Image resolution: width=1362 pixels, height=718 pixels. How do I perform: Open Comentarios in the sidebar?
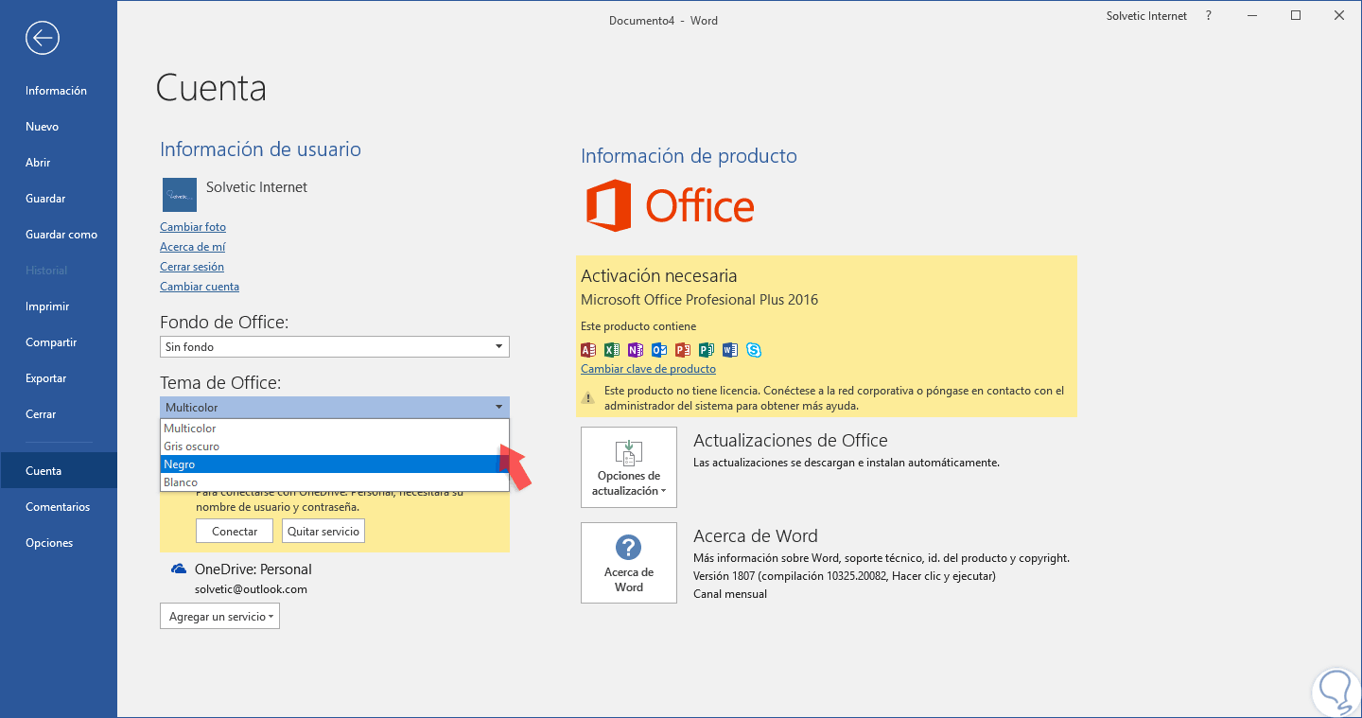pyautogui.click(x=58, y=507)
